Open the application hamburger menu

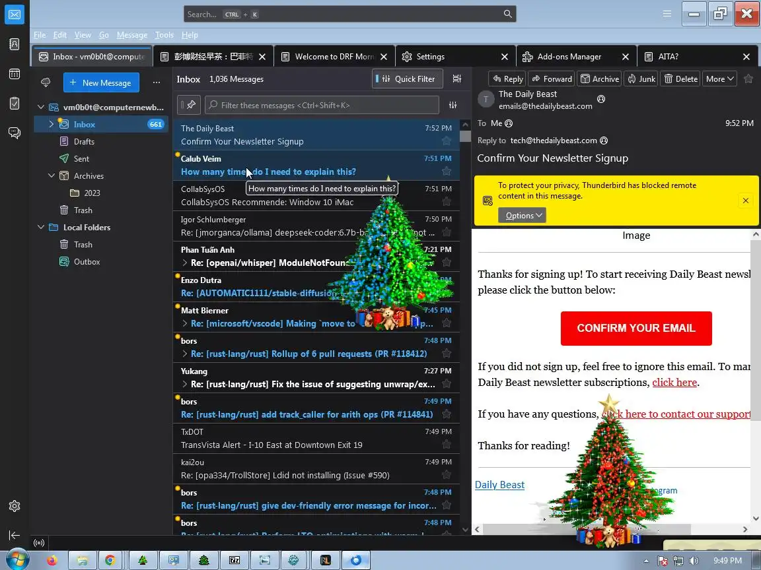point(667,14)
